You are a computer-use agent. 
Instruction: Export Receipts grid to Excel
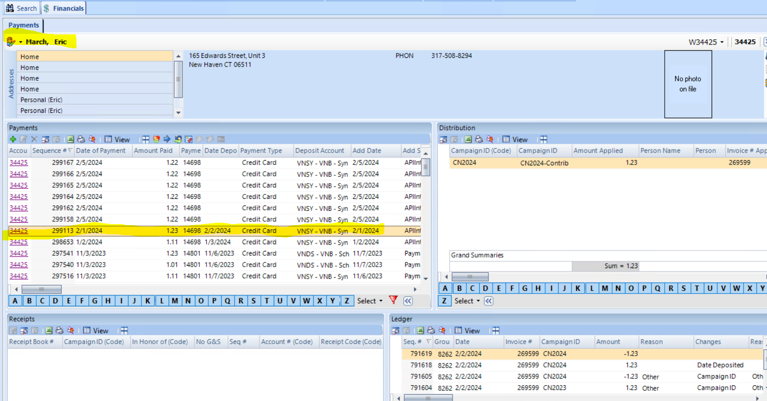(49, 330)
